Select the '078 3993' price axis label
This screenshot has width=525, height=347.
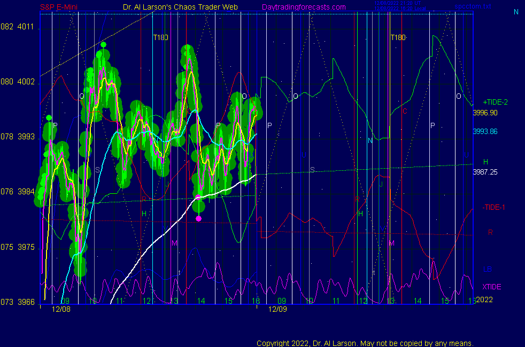pyautogui.click(x=18, y=137)
